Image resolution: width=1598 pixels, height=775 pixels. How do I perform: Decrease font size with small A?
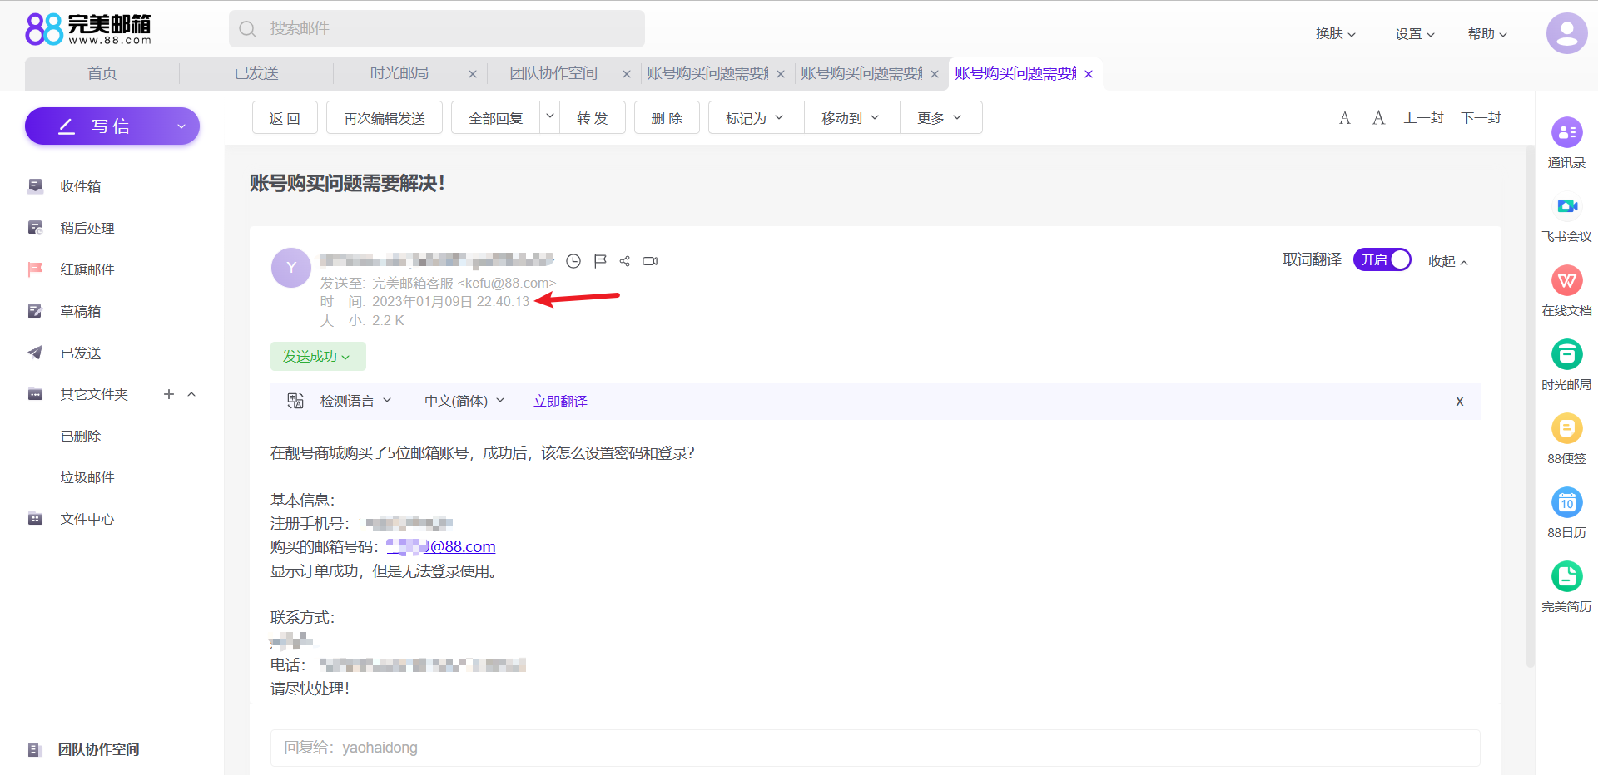[x=1344, y=118]
